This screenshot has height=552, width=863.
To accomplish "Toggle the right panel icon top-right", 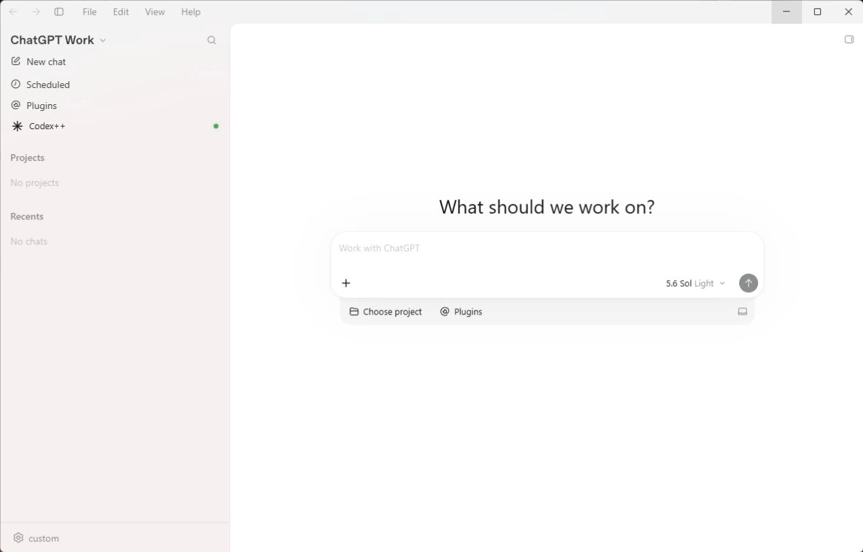I will (849, 40).
